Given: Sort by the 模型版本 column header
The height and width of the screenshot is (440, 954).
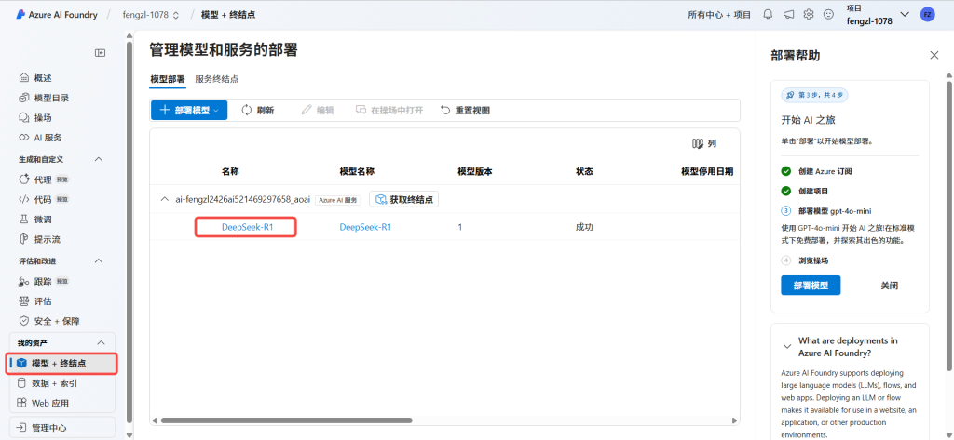Looking at the screenshot, I should coord(475,171).
